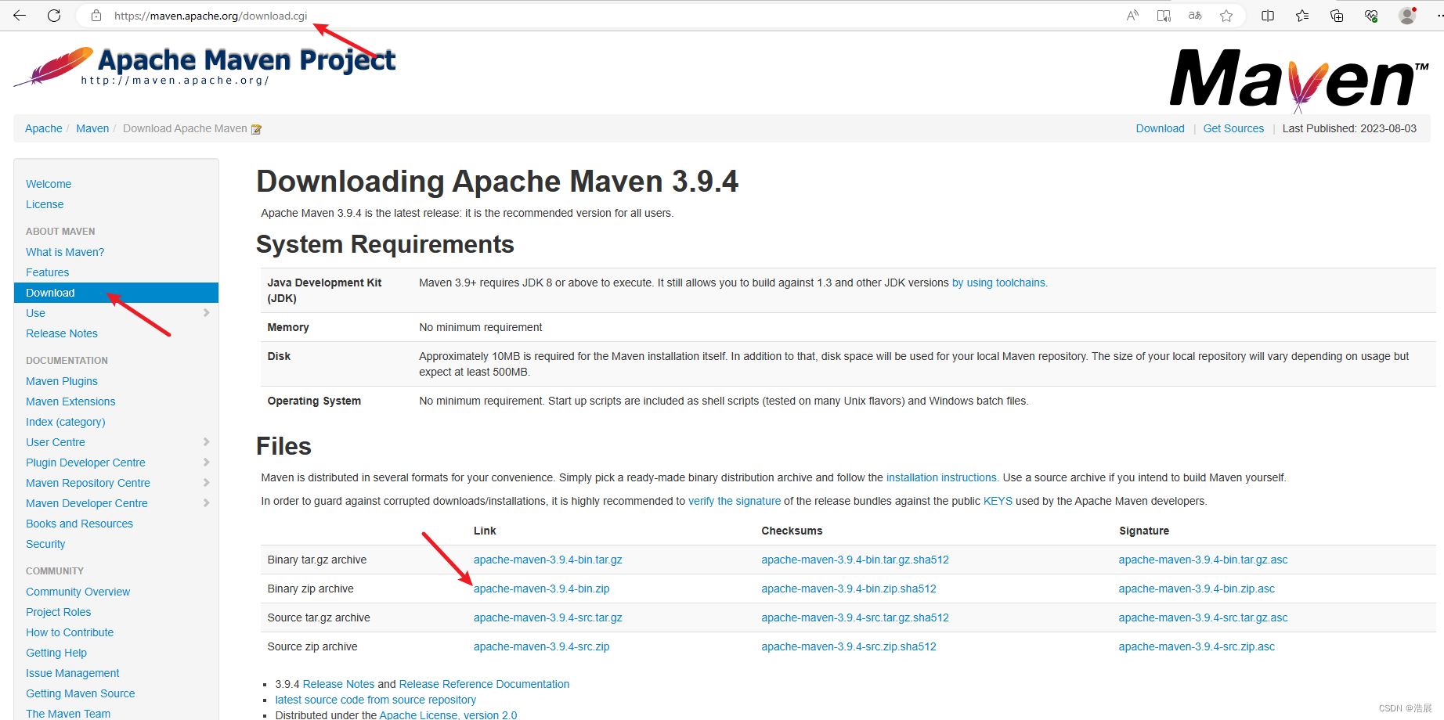Expand User Centre submenu chevron

point(206,442)
